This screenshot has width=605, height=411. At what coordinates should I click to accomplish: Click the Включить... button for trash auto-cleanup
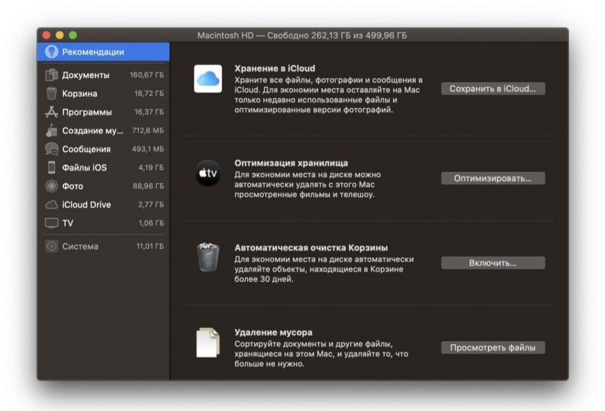493,263
